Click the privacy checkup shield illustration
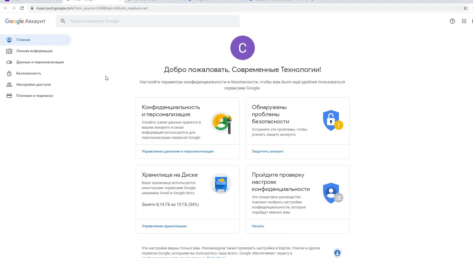The height and width of the screenshot is (258, 473). tap(333, 193)
